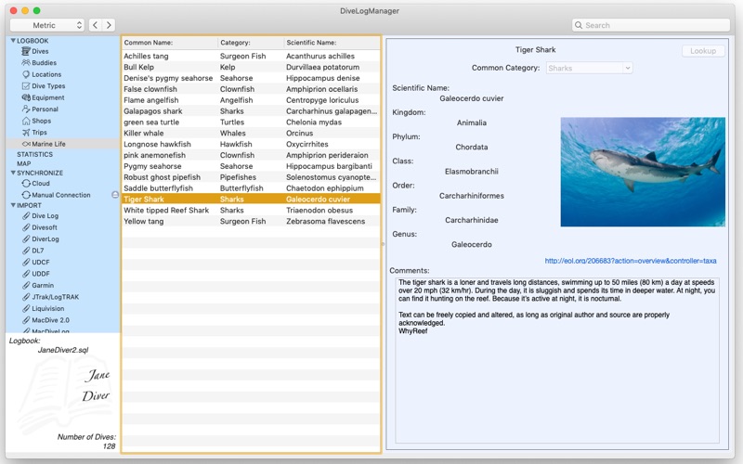Import from MacDive 2.0 icon
This screenshot has height=464, width=743.
click(26, 320)
